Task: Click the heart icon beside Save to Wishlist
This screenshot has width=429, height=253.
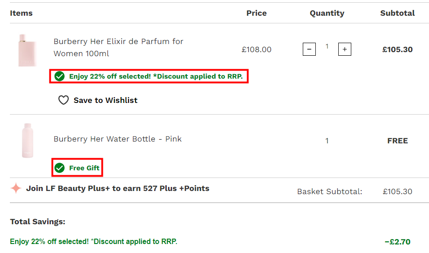Action: 63,100
